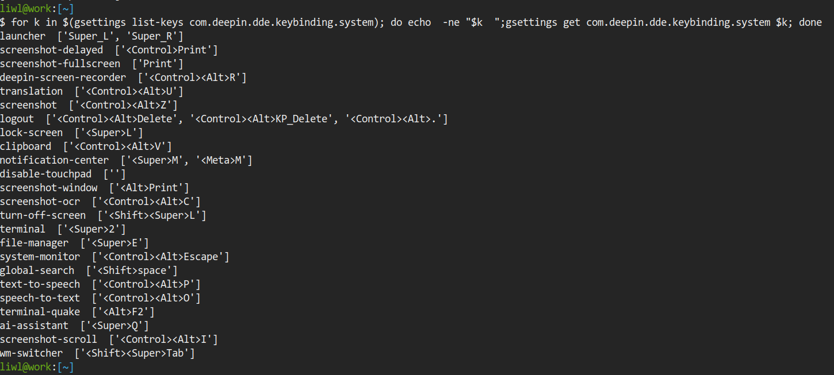Click the 'launcher' key name in output

pyautogui.click(x=23, y=36)
